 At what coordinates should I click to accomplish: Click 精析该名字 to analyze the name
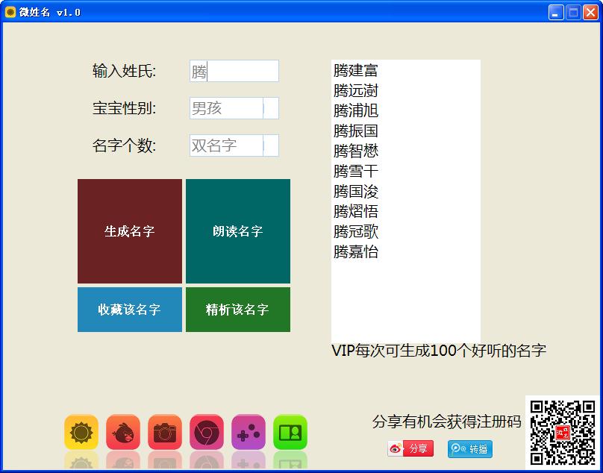click(237, 310)
